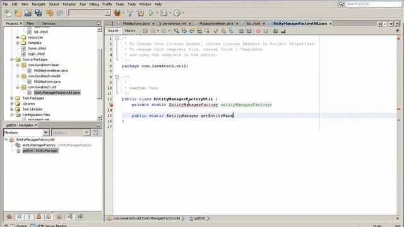Select MobilephoneBean.java in the Projects tree
Screen dimensions: 404x227
tap(51, 71)
